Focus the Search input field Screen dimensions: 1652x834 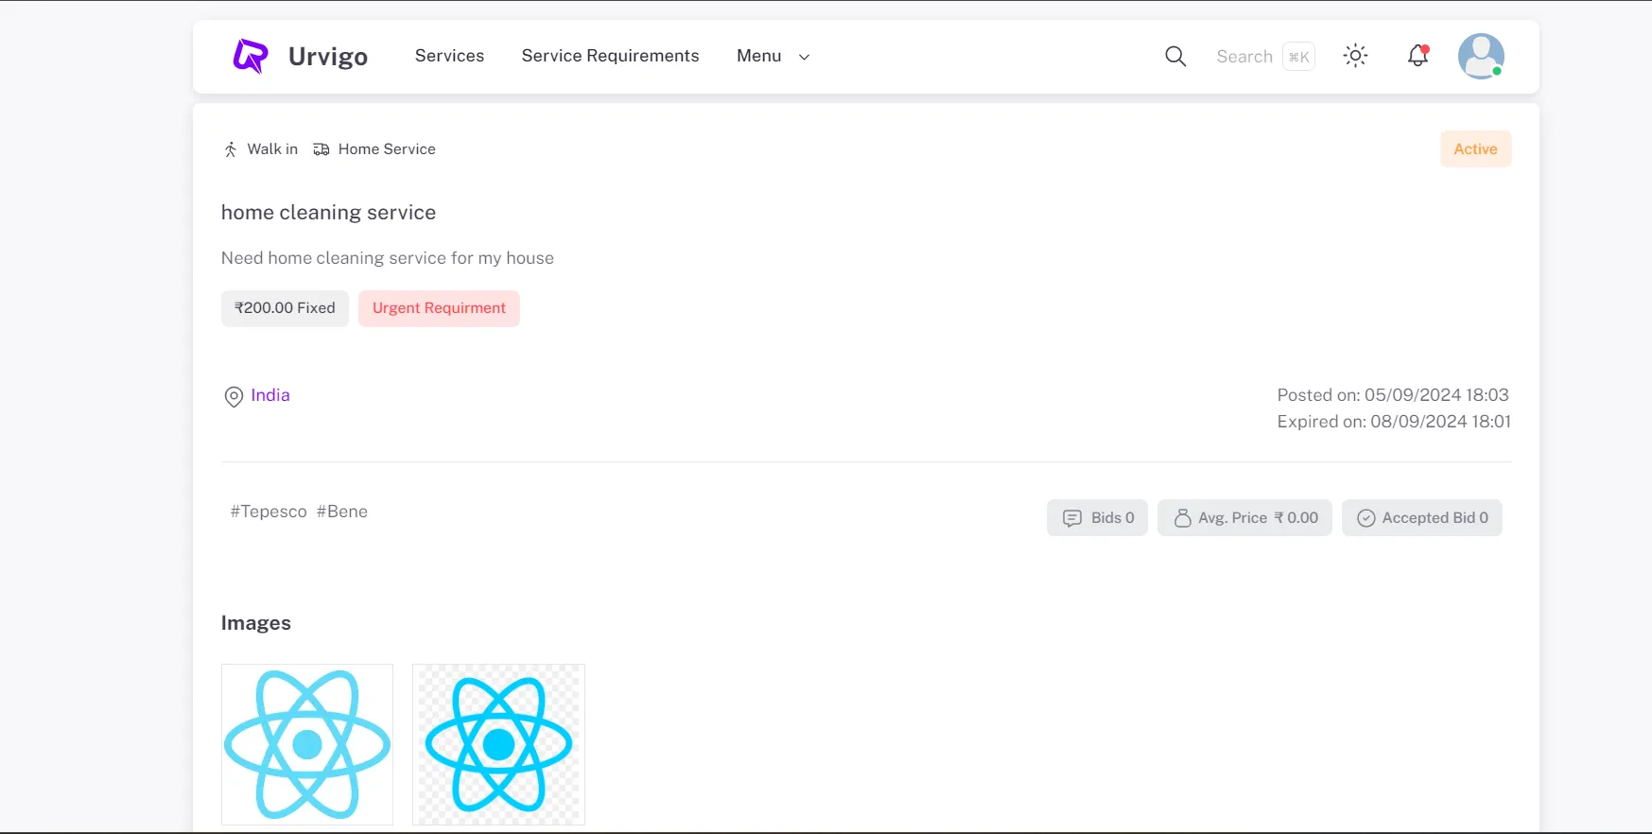tap(1244, 57)
